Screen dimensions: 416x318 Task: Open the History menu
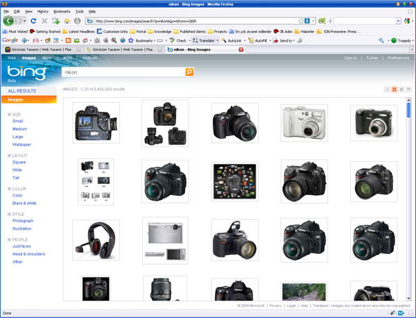click(x=43, y=11)
